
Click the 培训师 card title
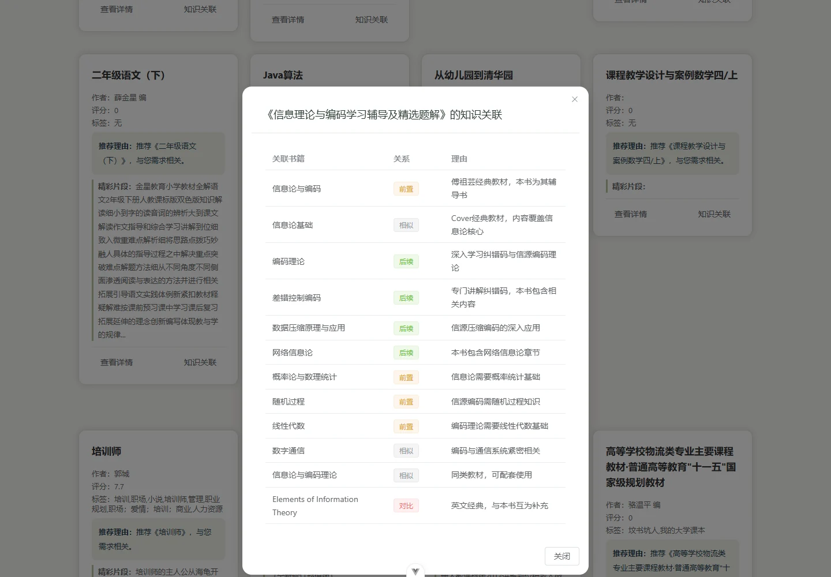pos(106,451)
